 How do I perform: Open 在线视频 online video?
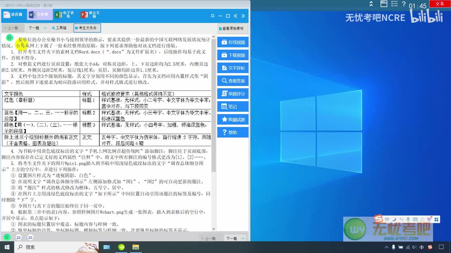coord(233,42)
